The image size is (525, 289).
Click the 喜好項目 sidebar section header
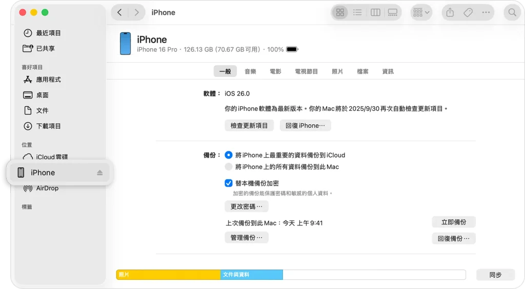point(32,67)
